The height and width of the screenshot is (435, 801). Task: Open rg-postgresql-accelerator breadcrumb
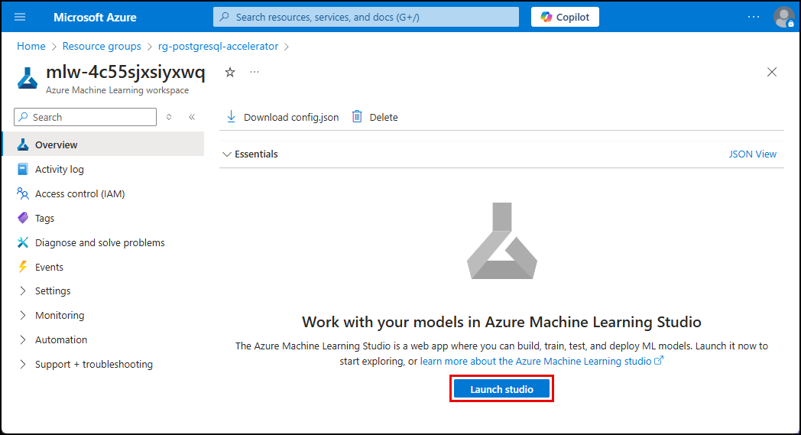click(x=218, y=46)
